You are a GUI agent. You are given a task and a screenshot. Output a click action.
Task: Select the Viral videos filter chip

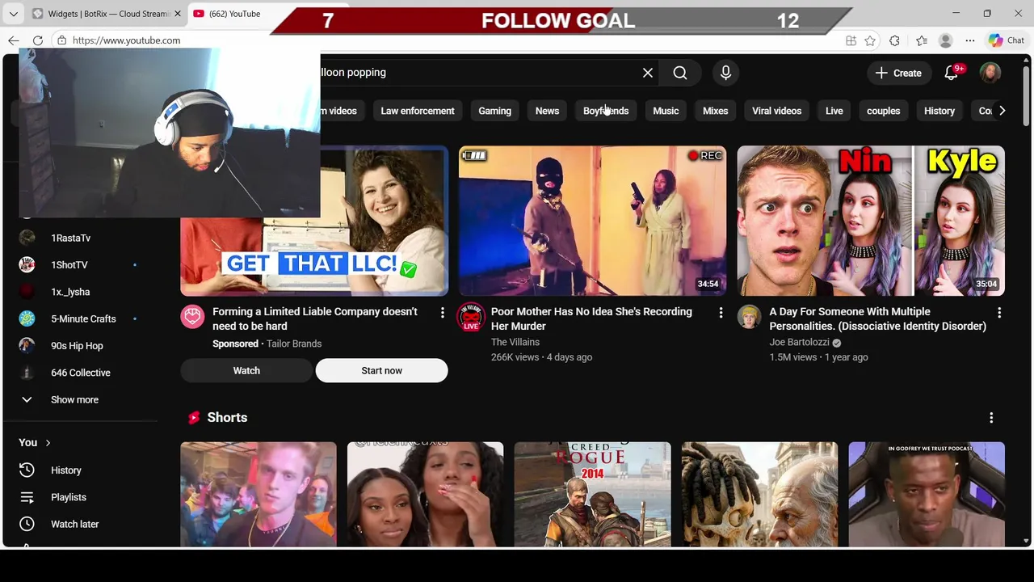point(776,111)
